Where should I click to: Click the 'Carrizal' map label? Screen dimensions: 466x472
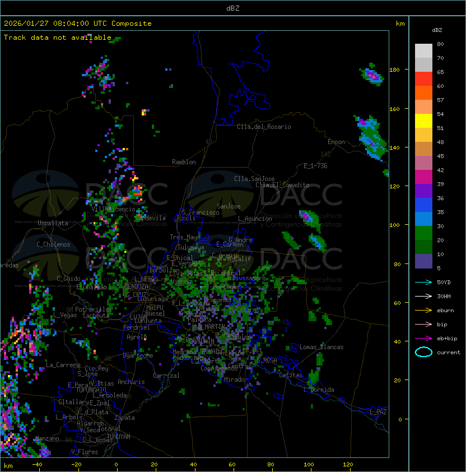[x=166, y=376]
